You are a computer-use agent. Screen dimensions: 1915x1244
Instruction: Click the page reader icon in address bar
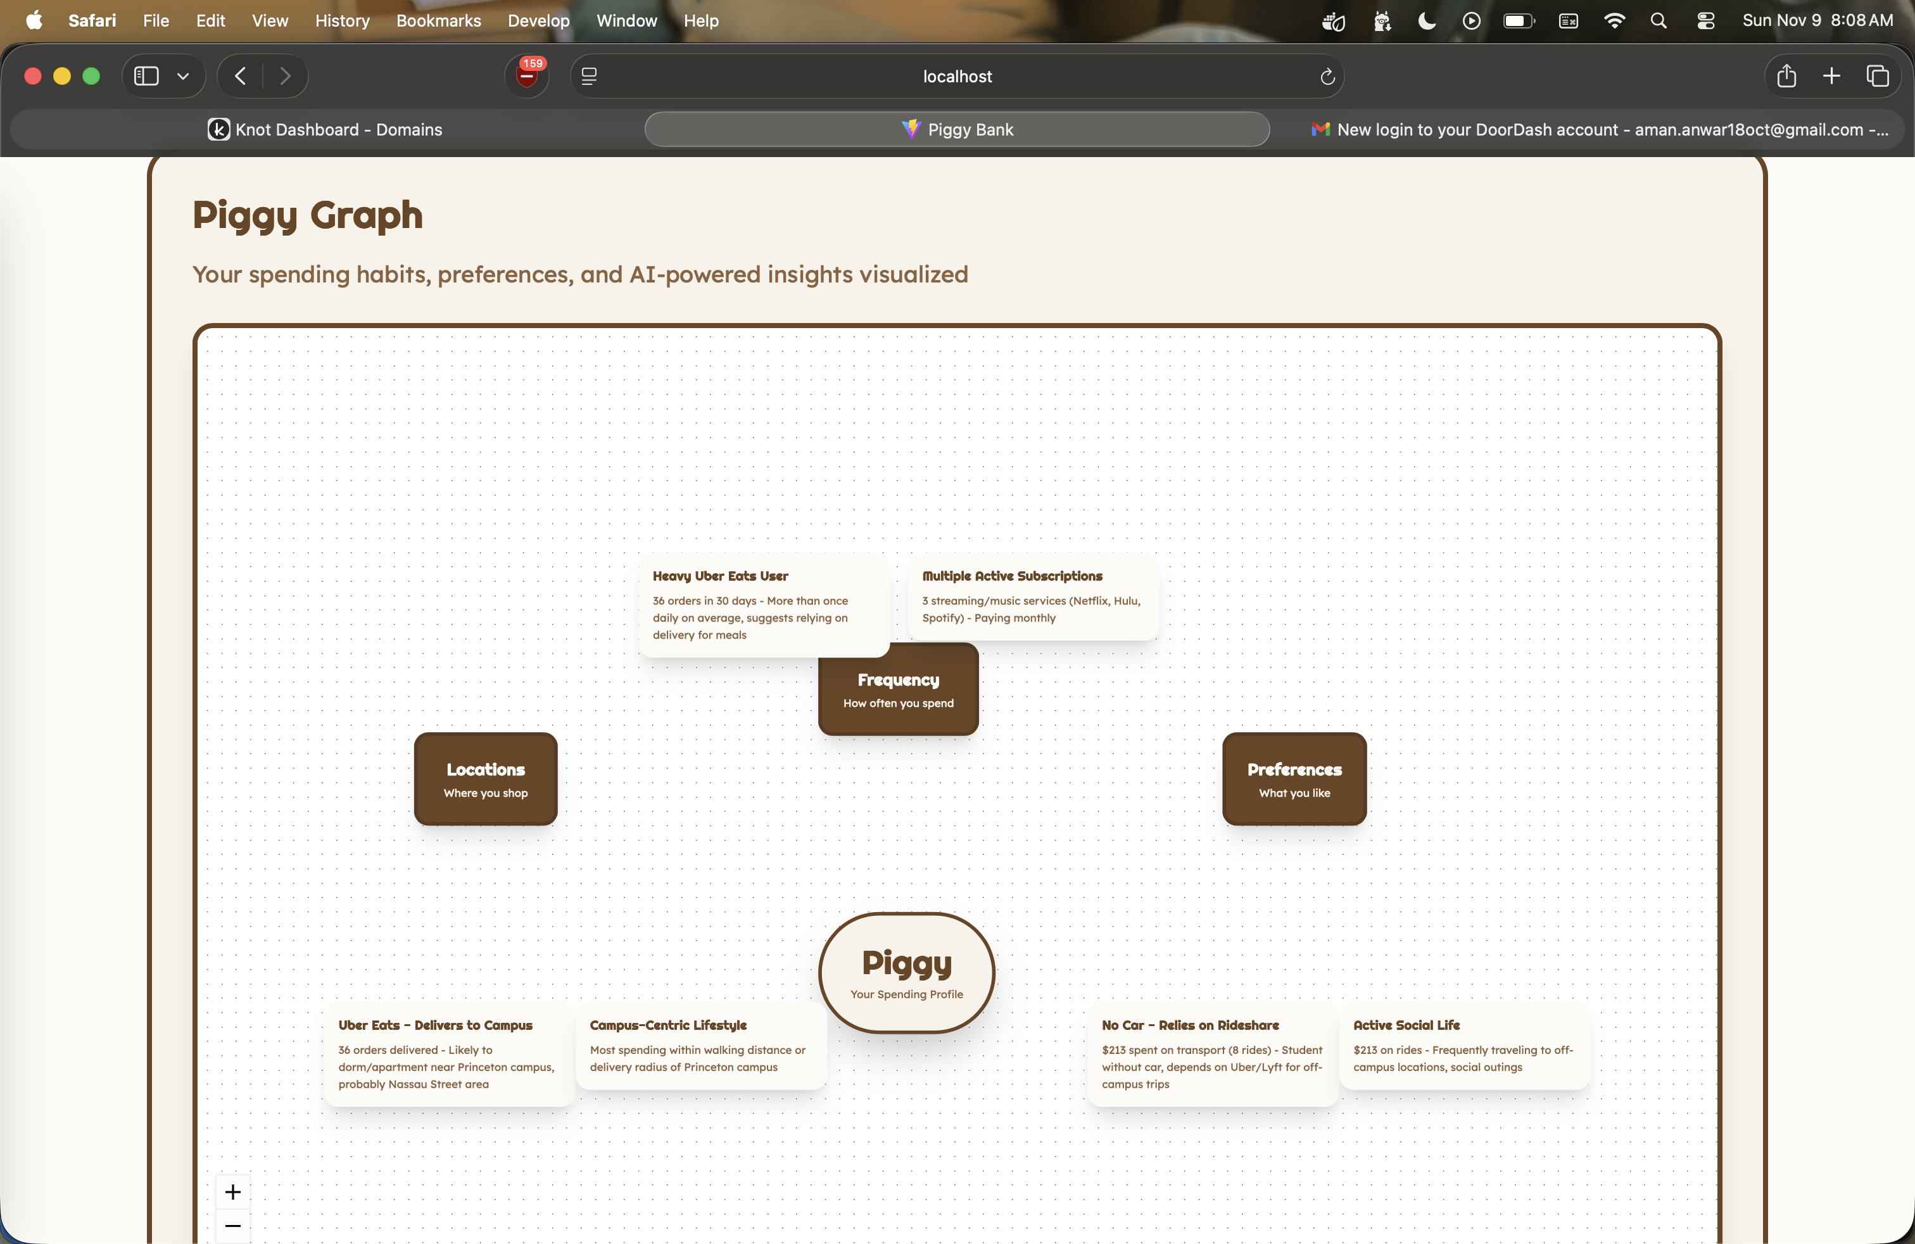click(589, 77)
